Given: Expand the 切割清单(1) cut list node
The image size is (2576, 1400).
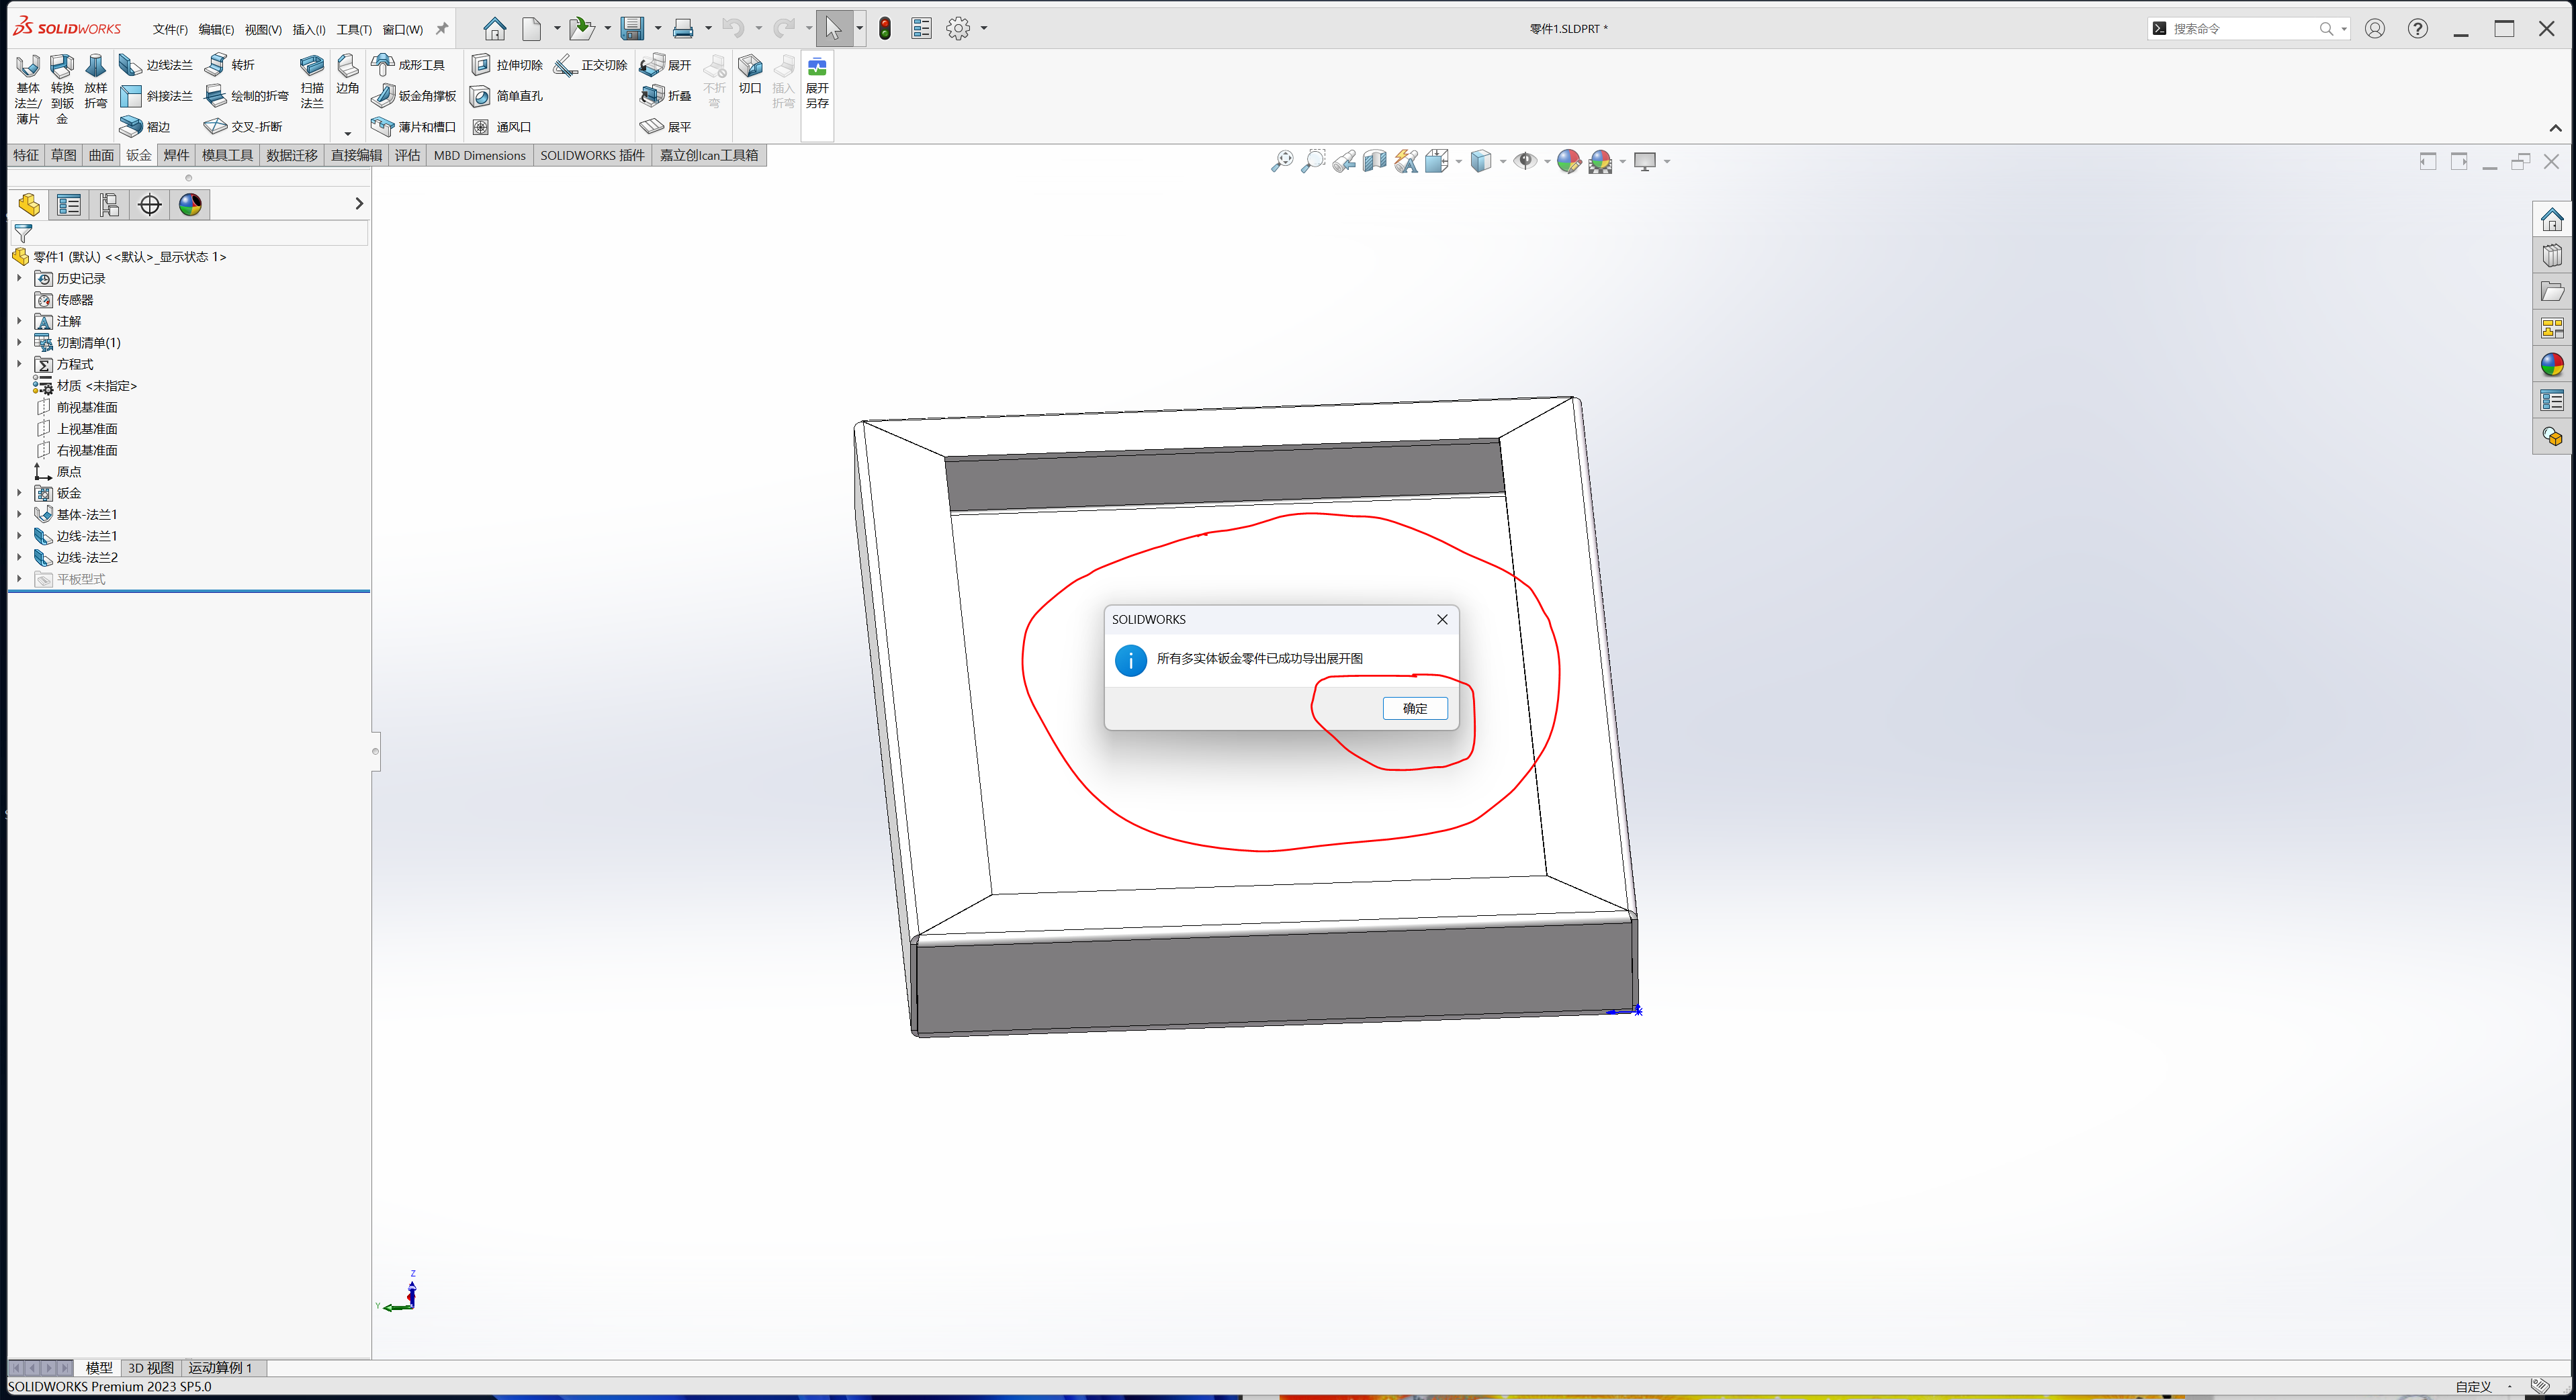Looking at the screenshot, I should coord(19,342).
